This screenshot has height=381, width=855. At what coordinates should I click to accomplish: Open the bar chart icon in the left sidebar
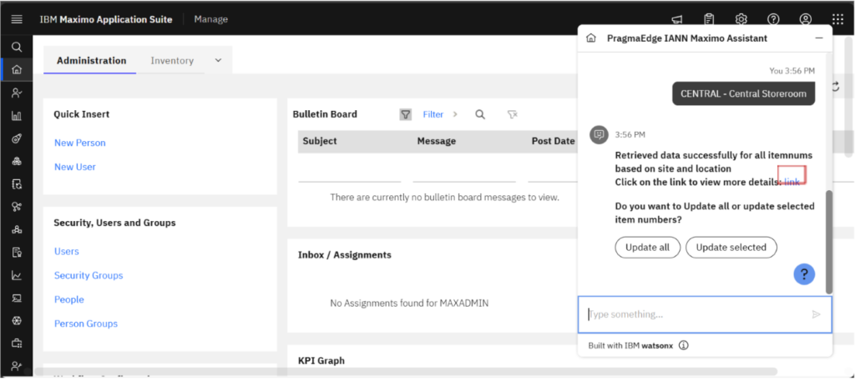point(17,115)
